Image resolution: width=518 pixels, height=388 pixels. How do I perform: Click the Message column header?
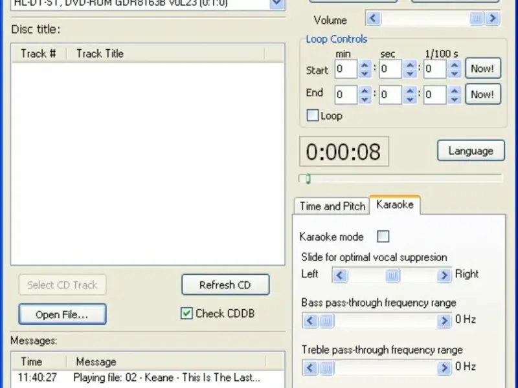pyautogui.click(x=165, y=361)
